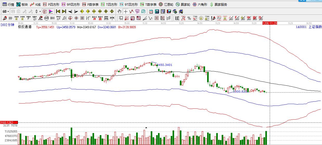Click the percent (%) drawing tool
Screen dimensions: 322x145
coord(189,18)
